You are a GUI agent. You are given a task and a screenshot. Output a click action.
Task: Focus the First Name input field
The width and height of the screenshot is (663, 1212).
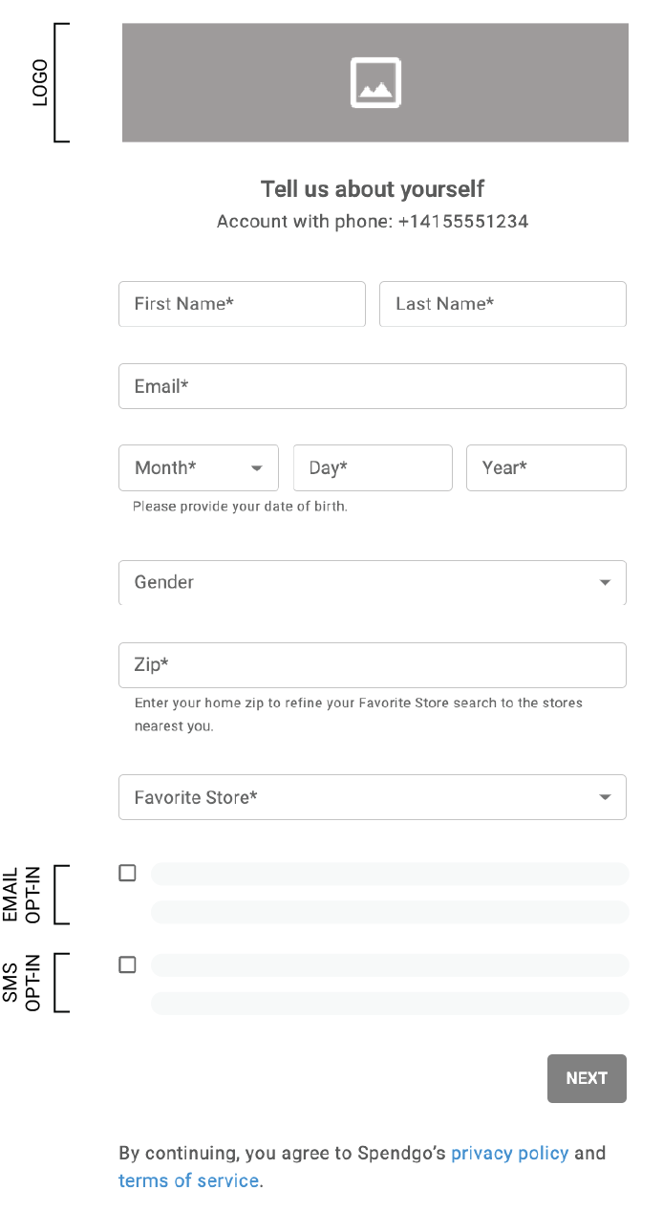point(242,304)
